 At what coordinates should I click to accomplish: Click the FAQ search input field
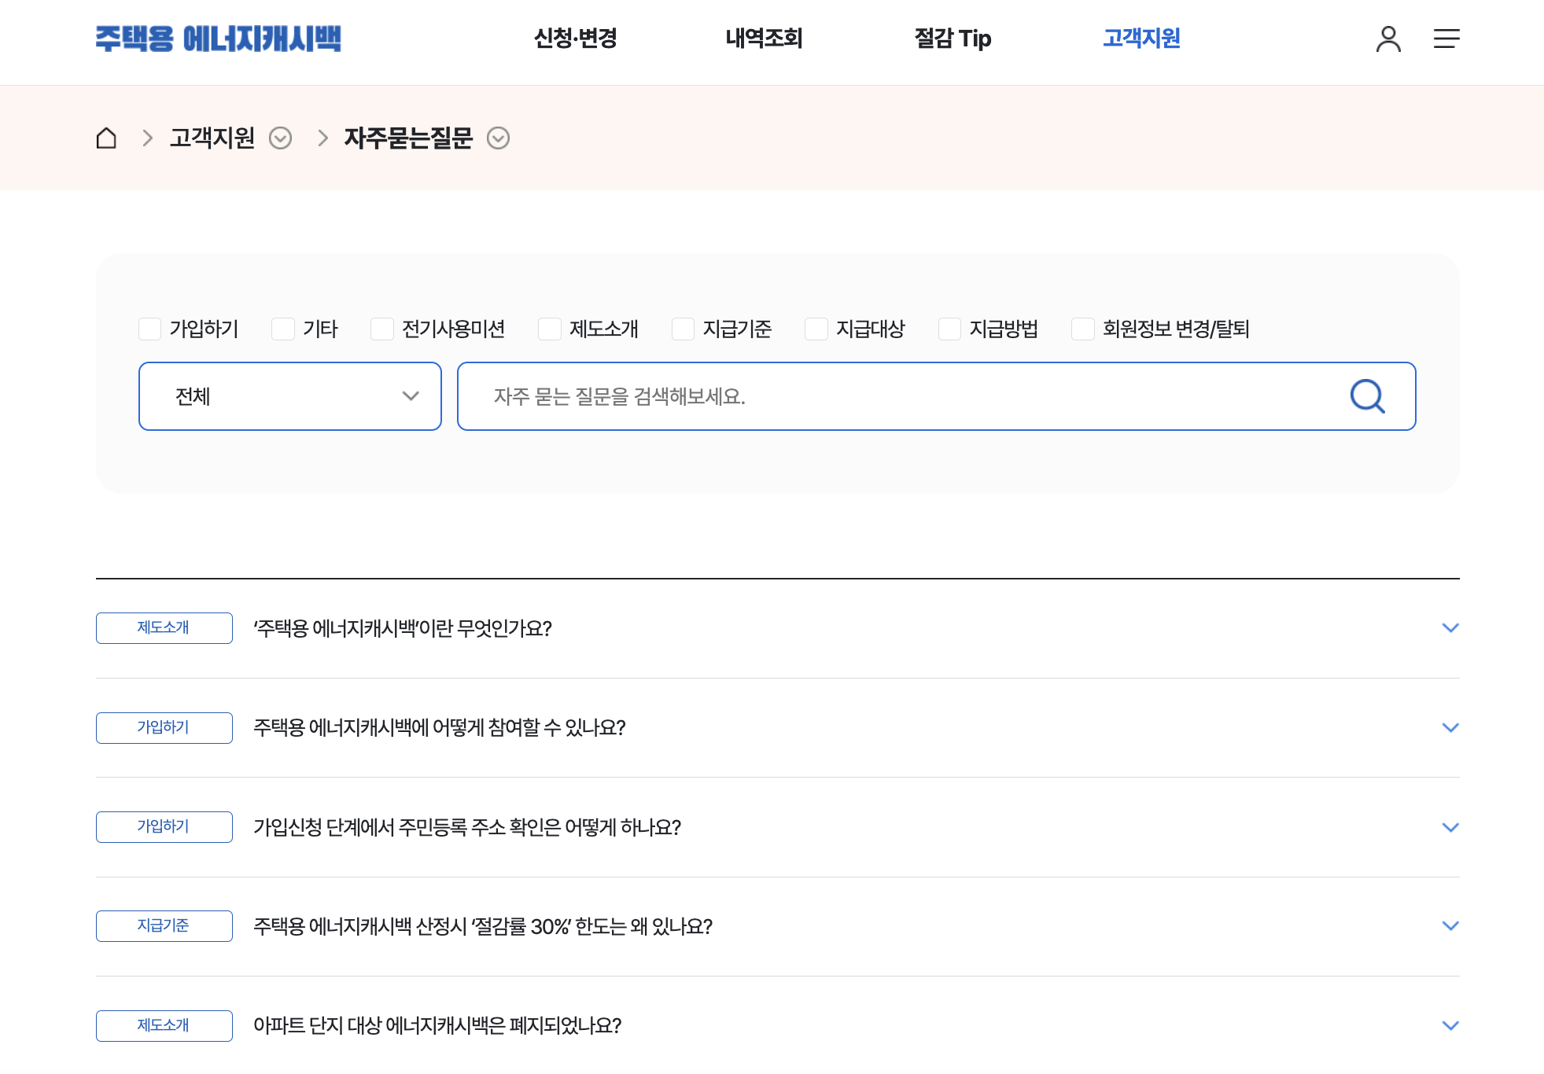[x=865, y=396]
